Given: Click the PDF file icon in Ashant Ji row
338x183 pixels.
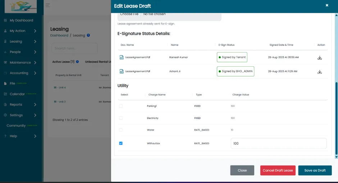Looking at the screenshot, I should tap(122, 71).
